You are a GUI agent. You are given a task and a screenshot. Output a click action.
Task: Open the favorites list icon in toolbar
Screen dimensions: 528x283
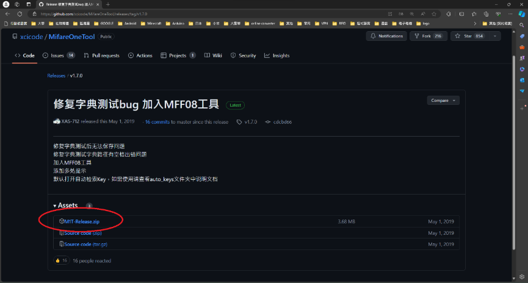click(x=474, y=14)
